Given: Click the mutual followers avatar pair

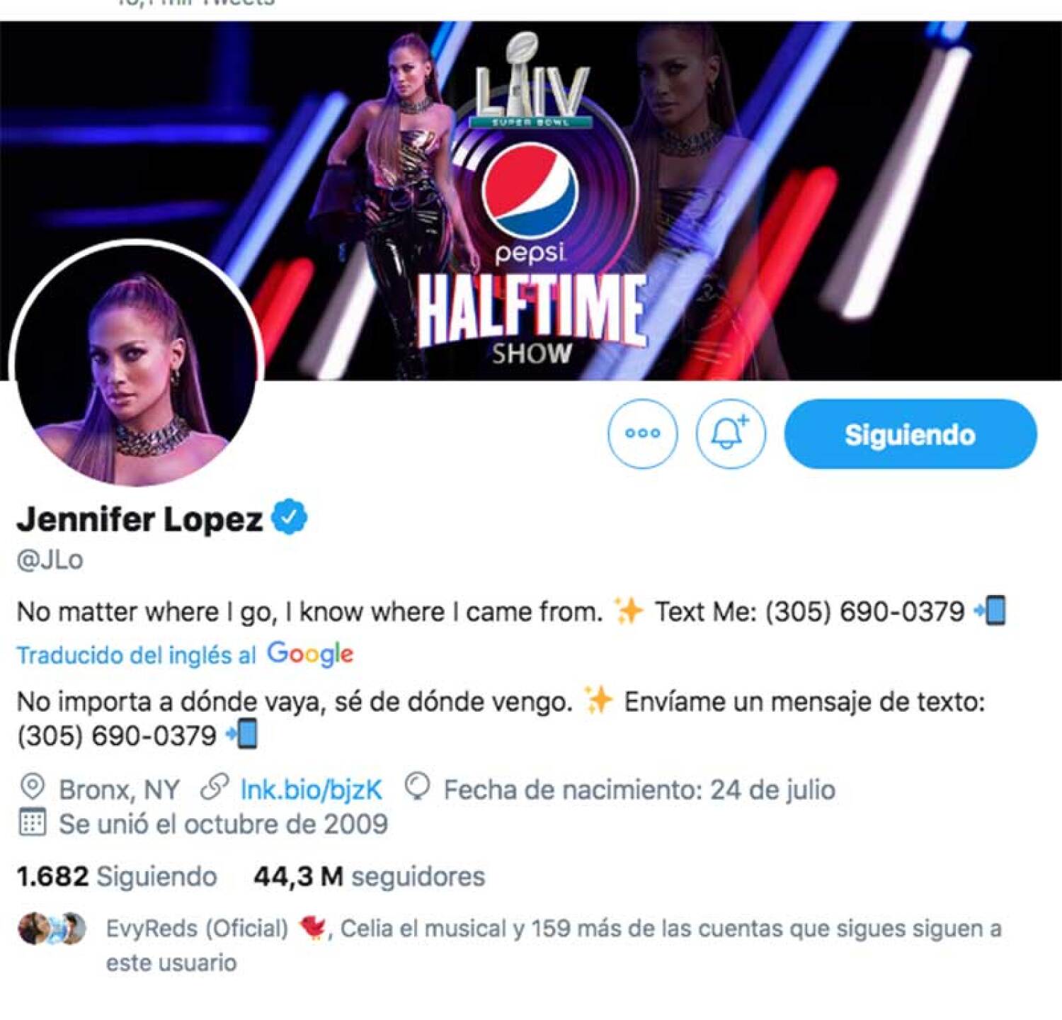Looking at the screenshot, I should (x=52, y=929).
